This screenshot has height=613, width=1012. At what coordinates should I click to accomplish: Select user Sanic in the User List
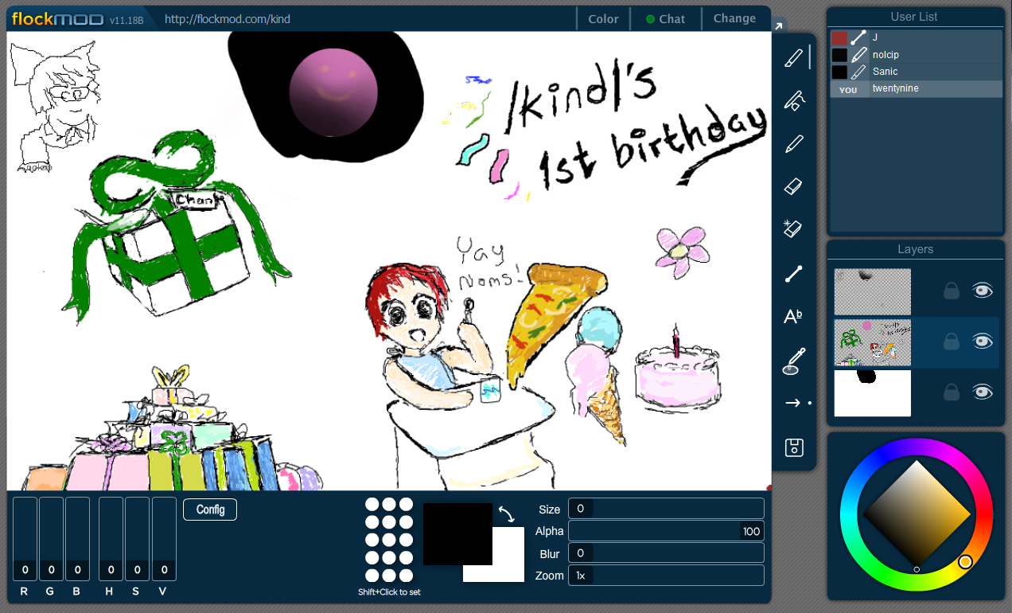tap(917, 72)
